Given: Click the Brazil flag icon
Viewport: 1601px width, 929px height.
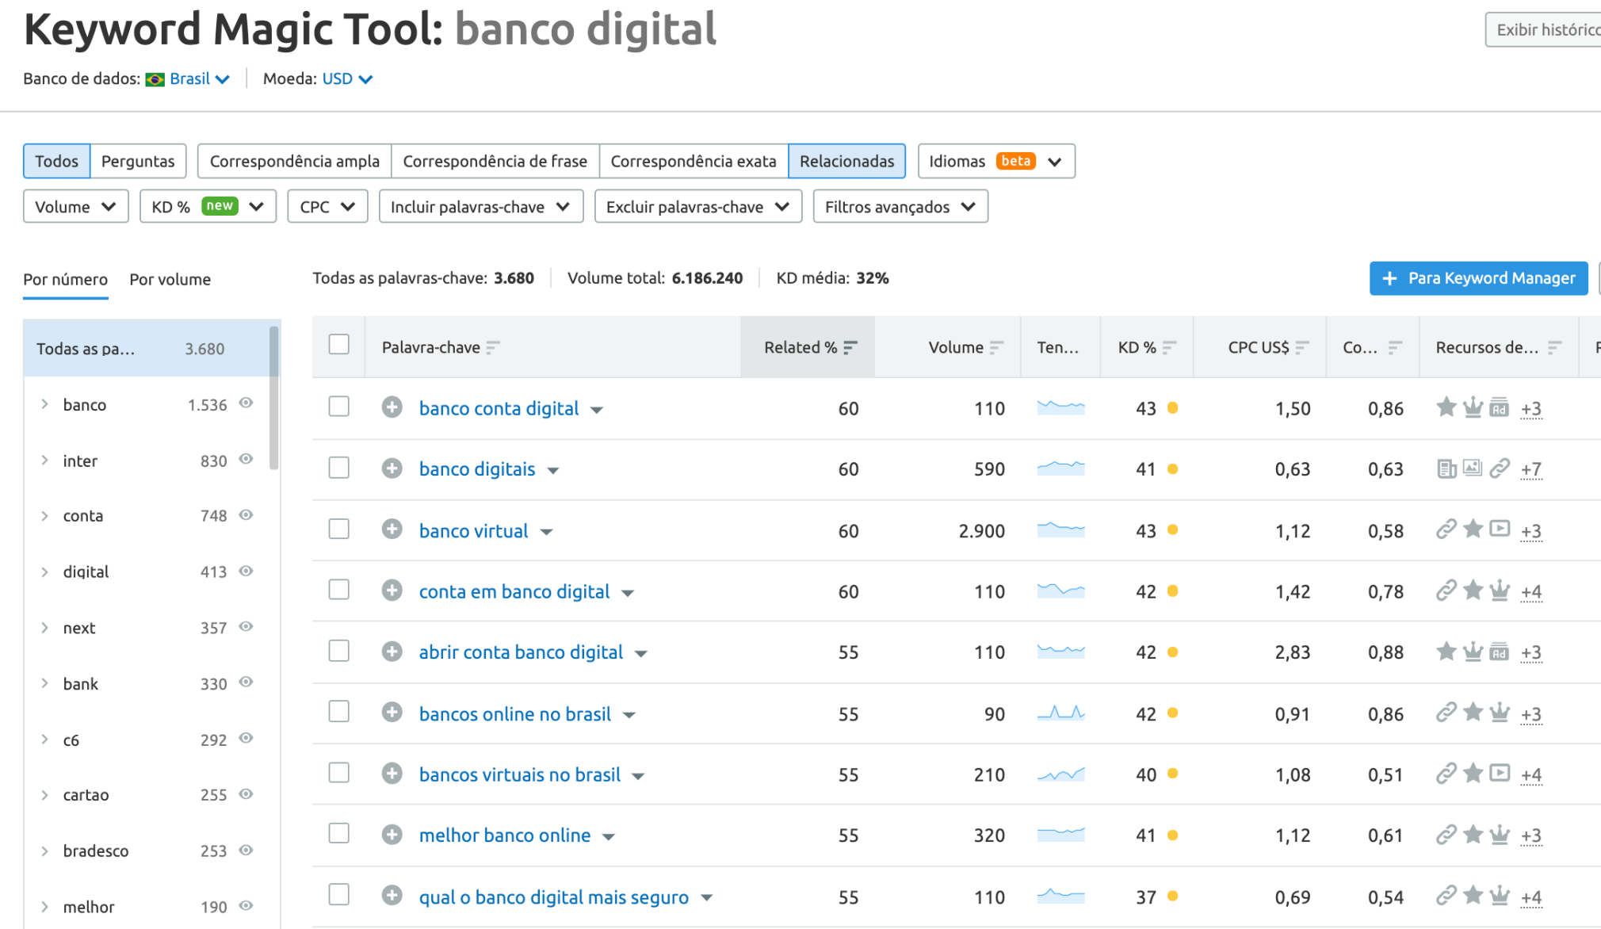Looking at the screenshot, I should pos(155,79).
